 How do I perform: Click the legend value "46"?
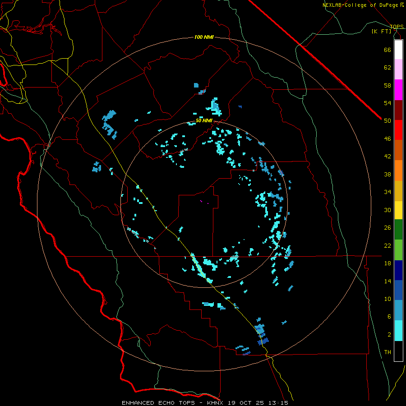coord(388,139)
